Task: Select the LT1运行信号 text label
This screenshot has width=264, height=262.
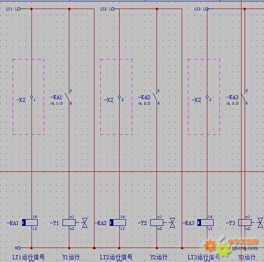Action: (x=29, y=257)
